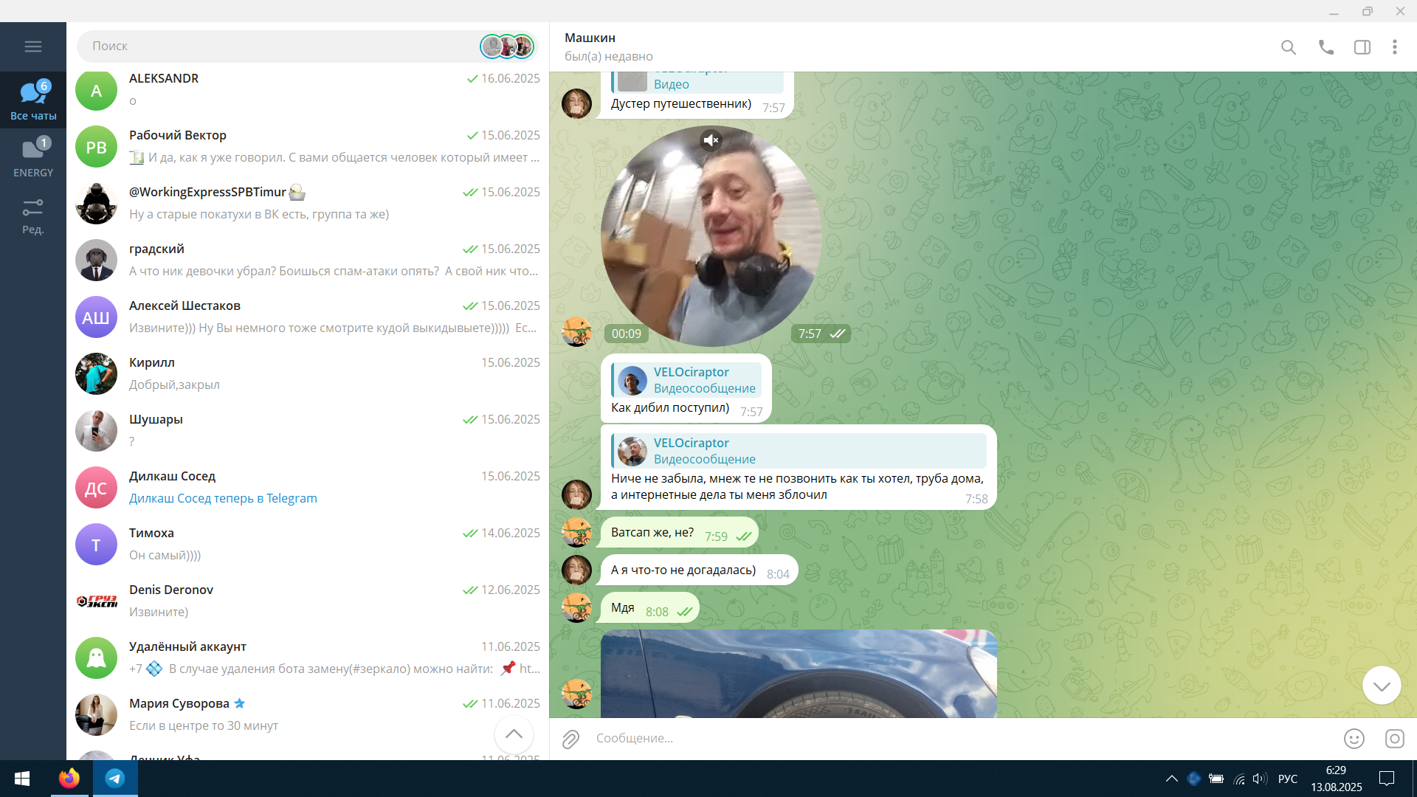This screenshot has width=1417, height=797.
Task: Open the stories avatars near search
Action: 507,46
